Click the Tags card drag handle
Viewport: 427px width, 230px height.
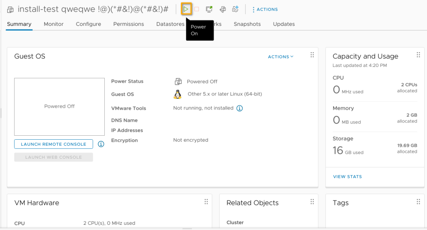(x=418, y=202)
